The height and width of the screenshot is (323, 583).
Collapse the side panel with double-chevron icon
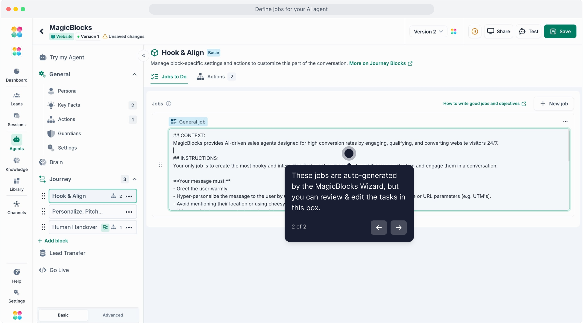point(144,56)
